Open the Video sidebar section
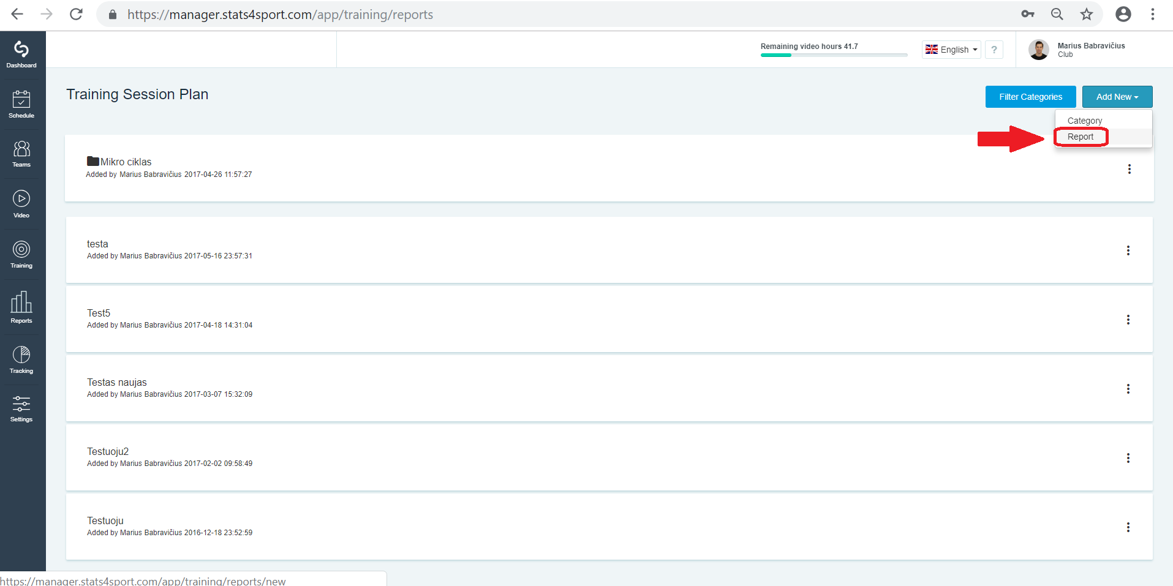The height and width of the screenshot is (586, 1173). pyautogui.click(x=21, y=204)
